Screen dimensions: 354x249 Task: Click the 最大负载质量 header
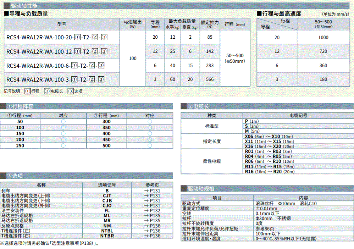(x=182, y=21)
